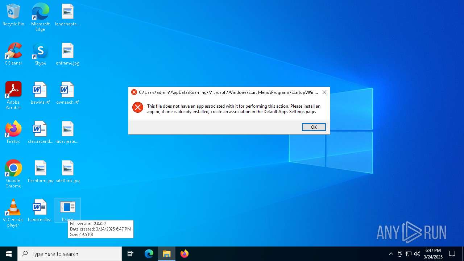The width and height of the screenshot is (464, 261).
Task: Select the owneach.rtf document icon
Action: point(67,94)
